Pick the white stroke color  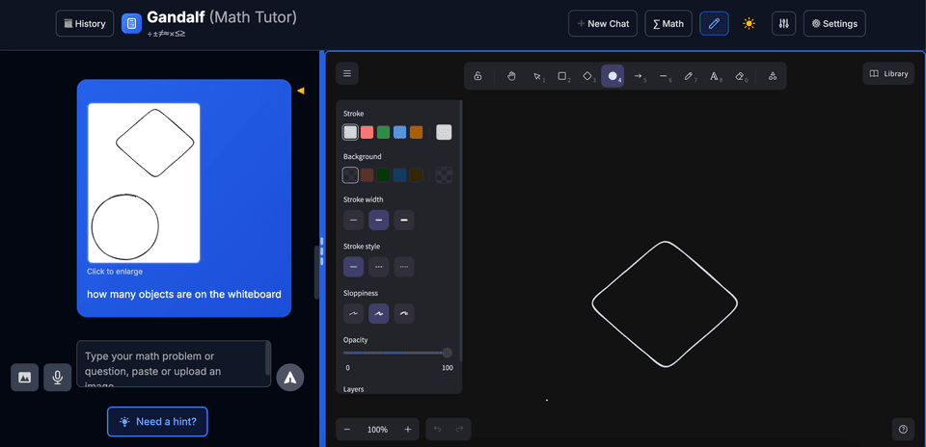350,132
